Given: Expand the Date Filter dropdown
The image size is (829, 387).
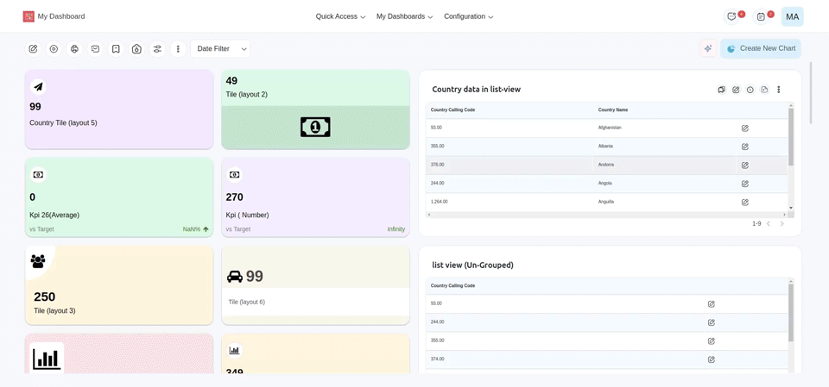Looking at the screenshot, I should (220, 49).
